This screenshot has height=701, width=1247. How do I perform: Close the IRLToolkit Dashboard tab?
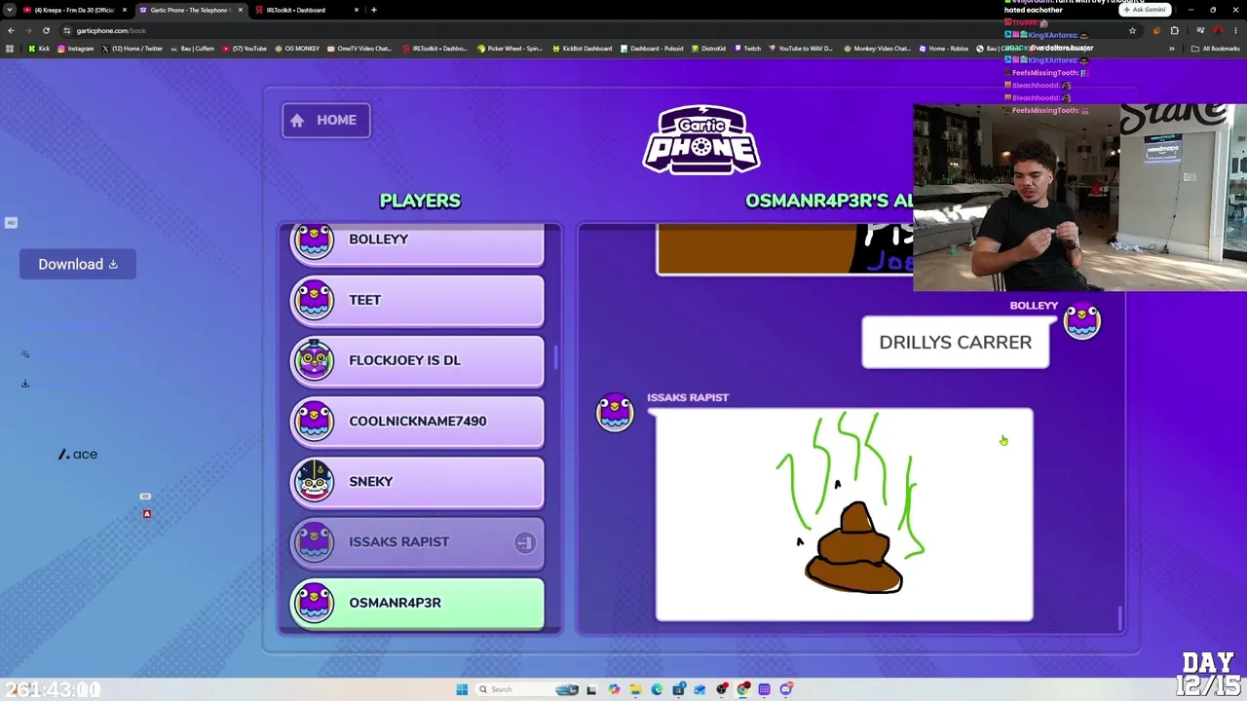pyautogui.click(x=357, y=10)
